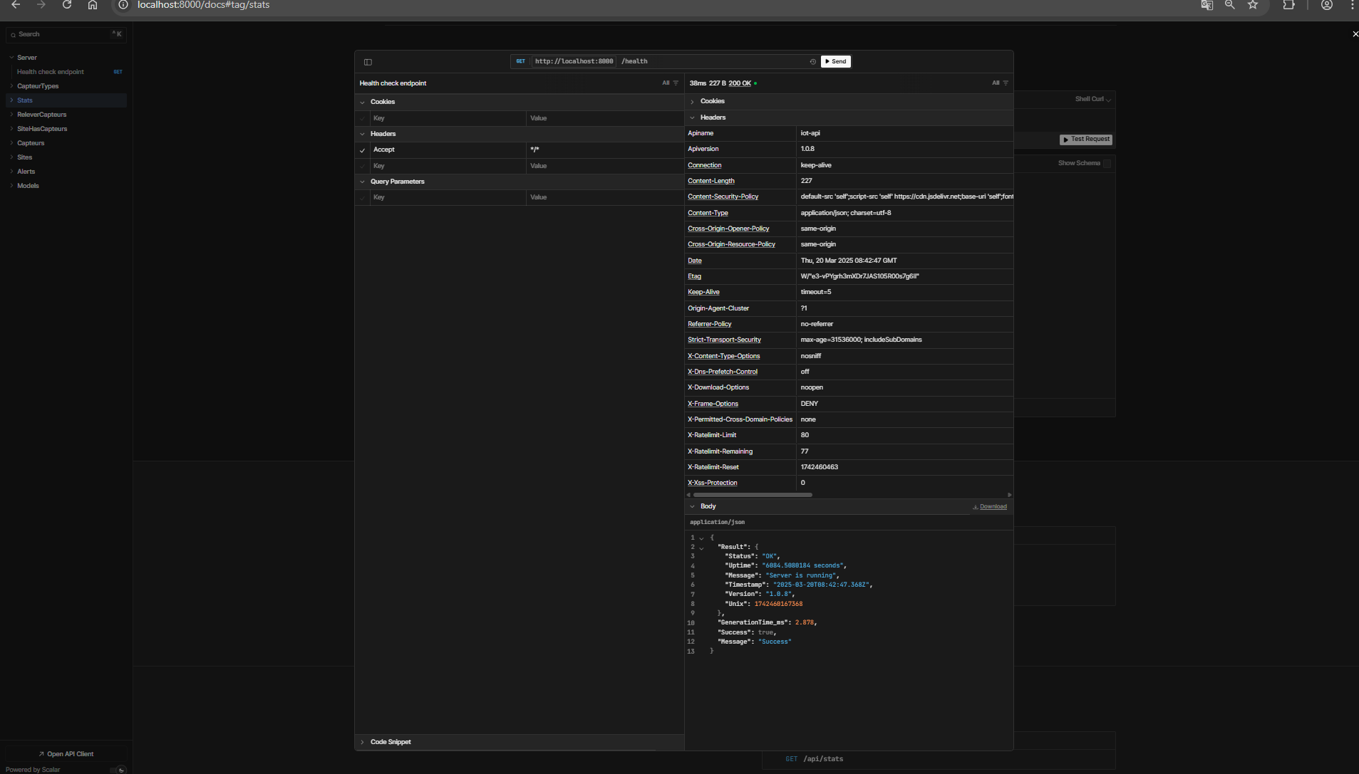This screenshot has height=774, width=1359.
Task: Toggle checkbox of empty Cookies row
Action: tap(362, 118)
